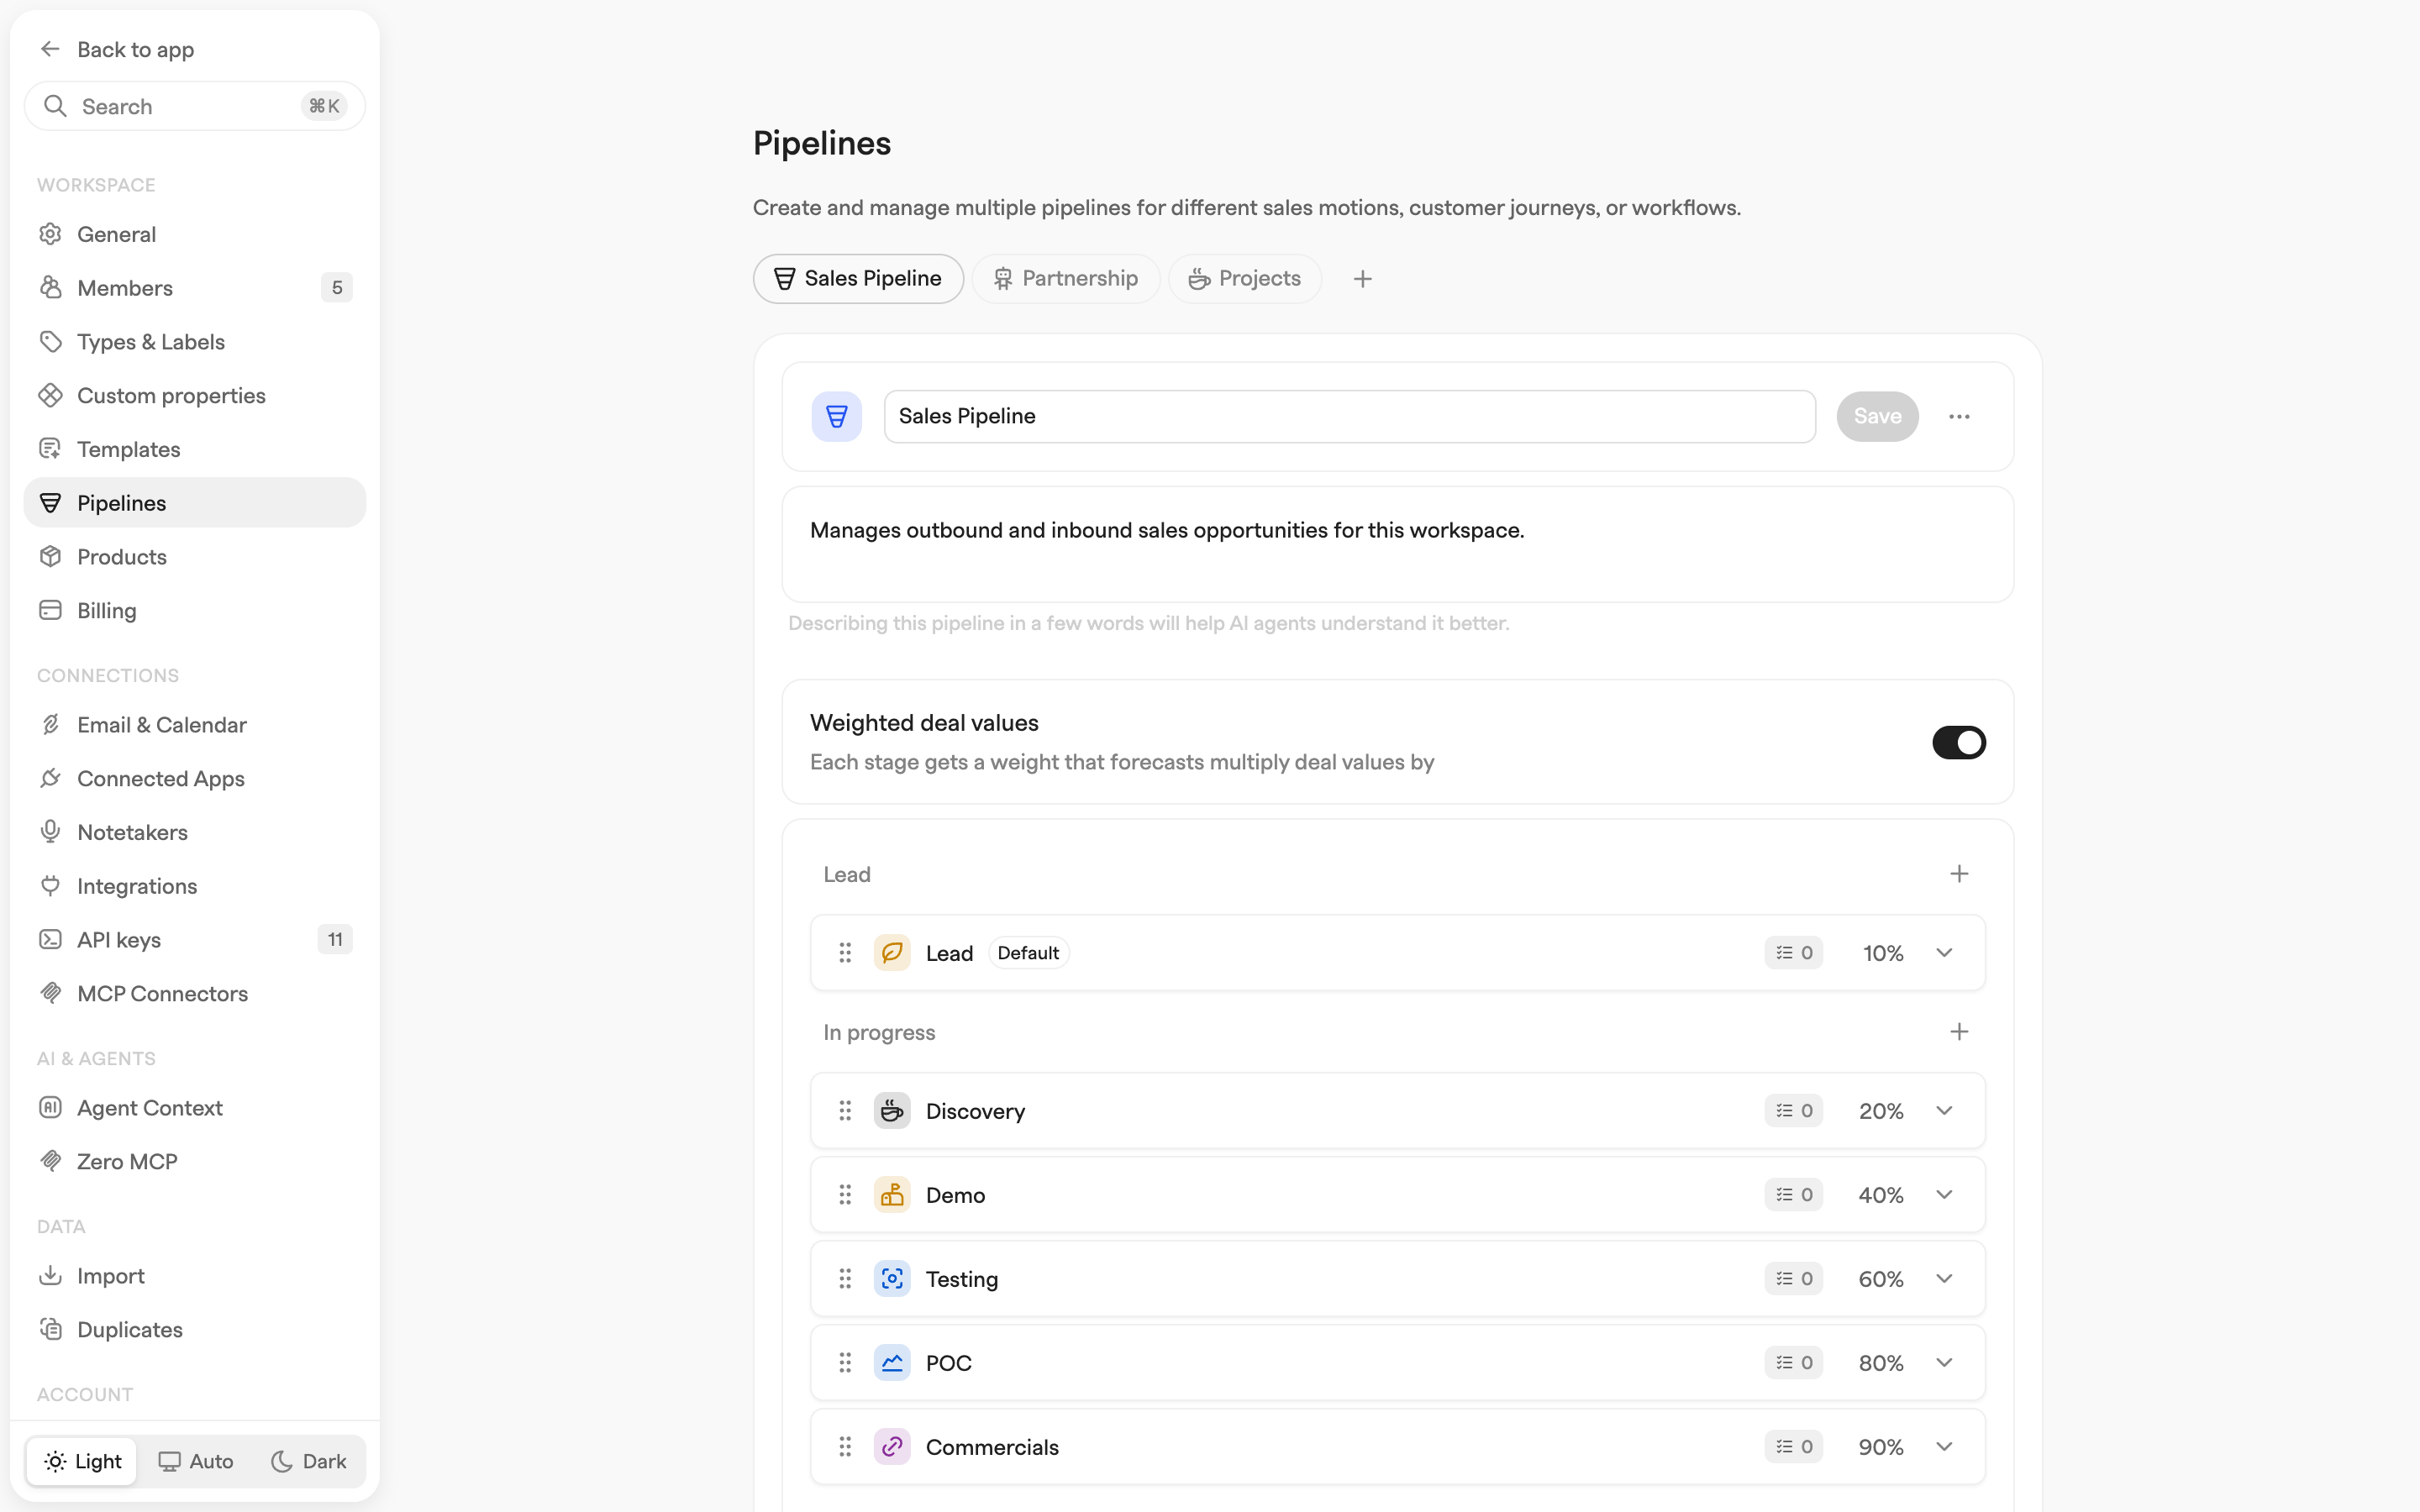Click the POC stage chart icon

pyautogui.click(x=891, y=1363)
